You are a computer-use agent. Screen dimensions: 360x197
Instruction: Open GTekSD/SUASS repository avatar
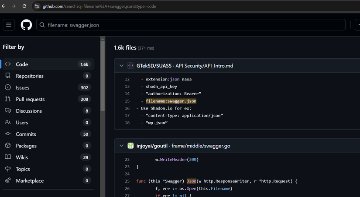(130, 66)
